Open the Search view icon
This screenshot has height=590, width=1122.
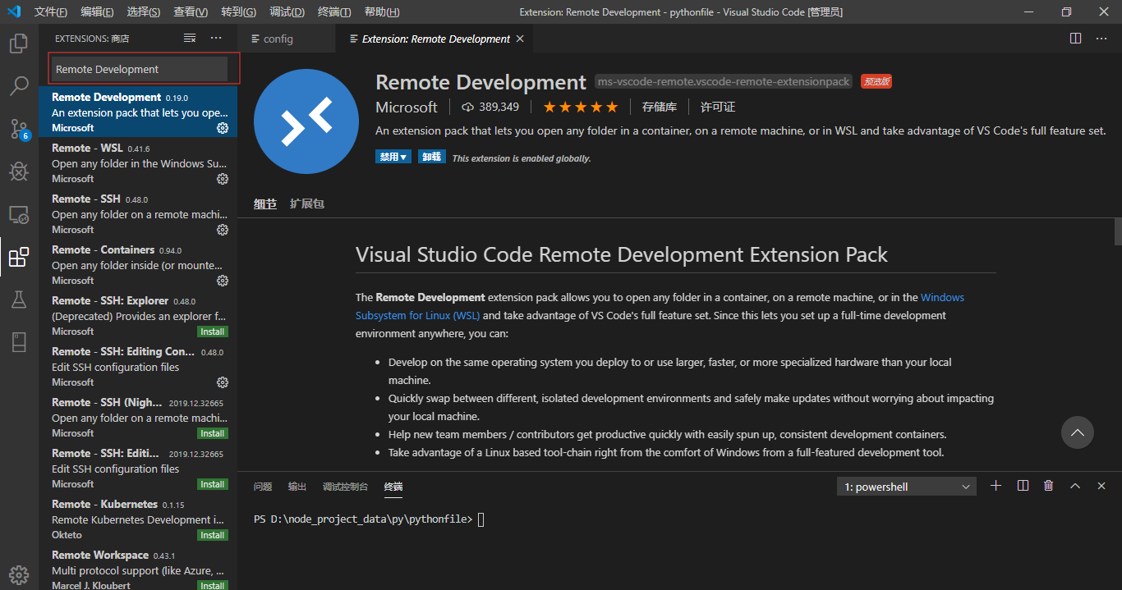pyautogui.click(x=19, y=85)
